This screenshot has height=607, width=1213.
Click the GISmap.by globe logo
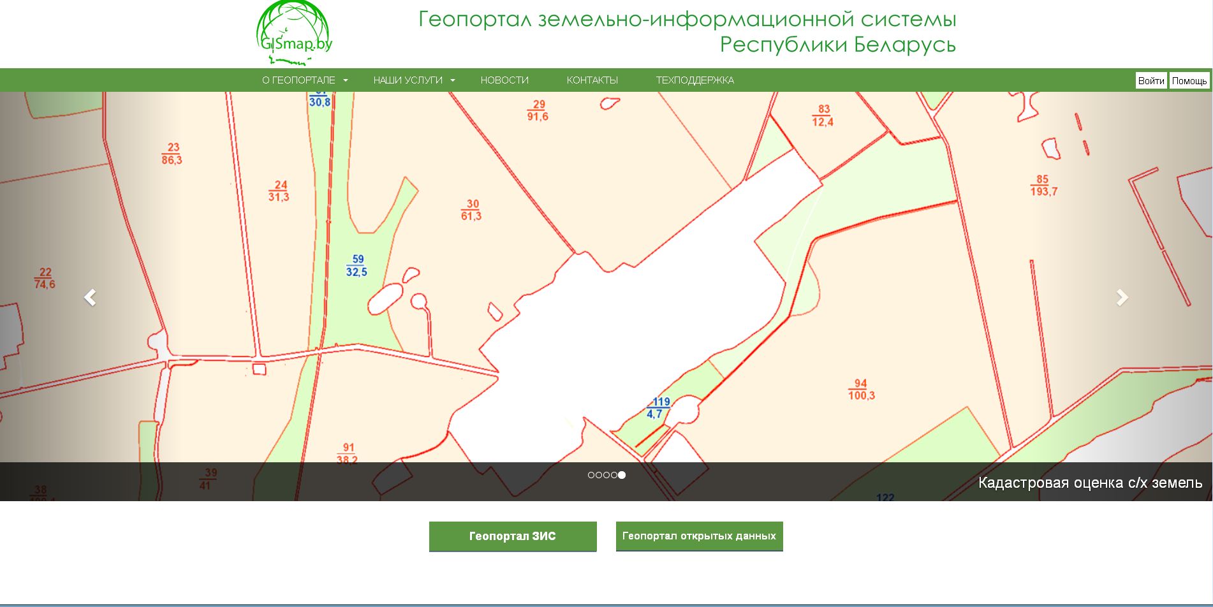[294, 33]
